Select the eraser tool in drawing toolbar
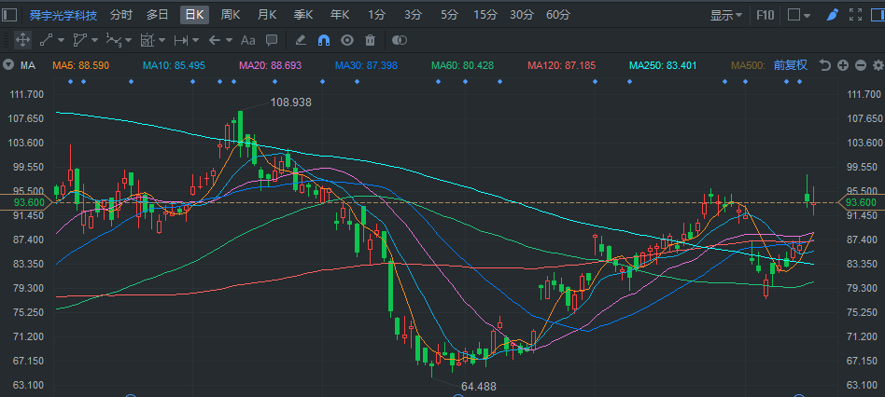The image size is (885, 397). click(301, 40)
